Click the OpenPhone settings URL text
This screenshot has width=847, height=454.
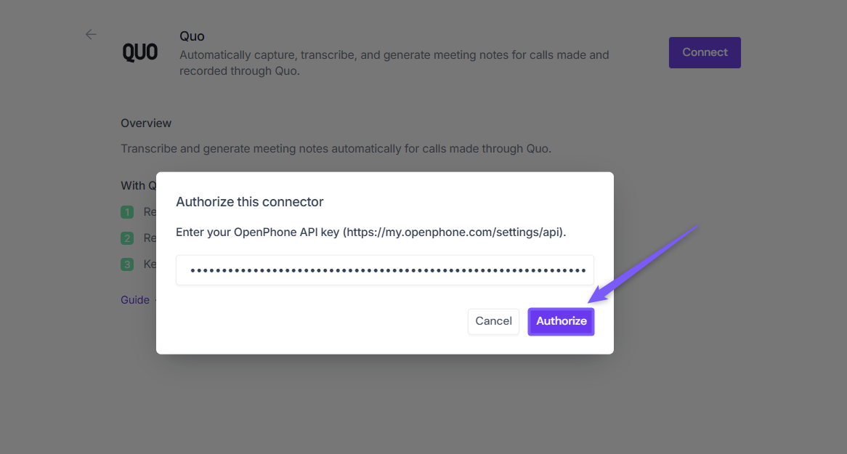point(454,232)
